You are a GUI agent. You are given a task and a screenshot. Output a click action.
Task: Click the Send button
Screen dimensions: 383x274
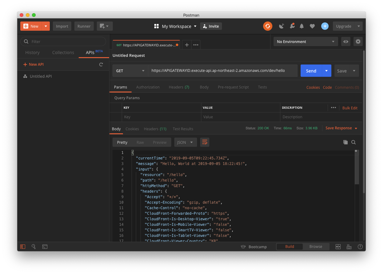tap(311, 71)
